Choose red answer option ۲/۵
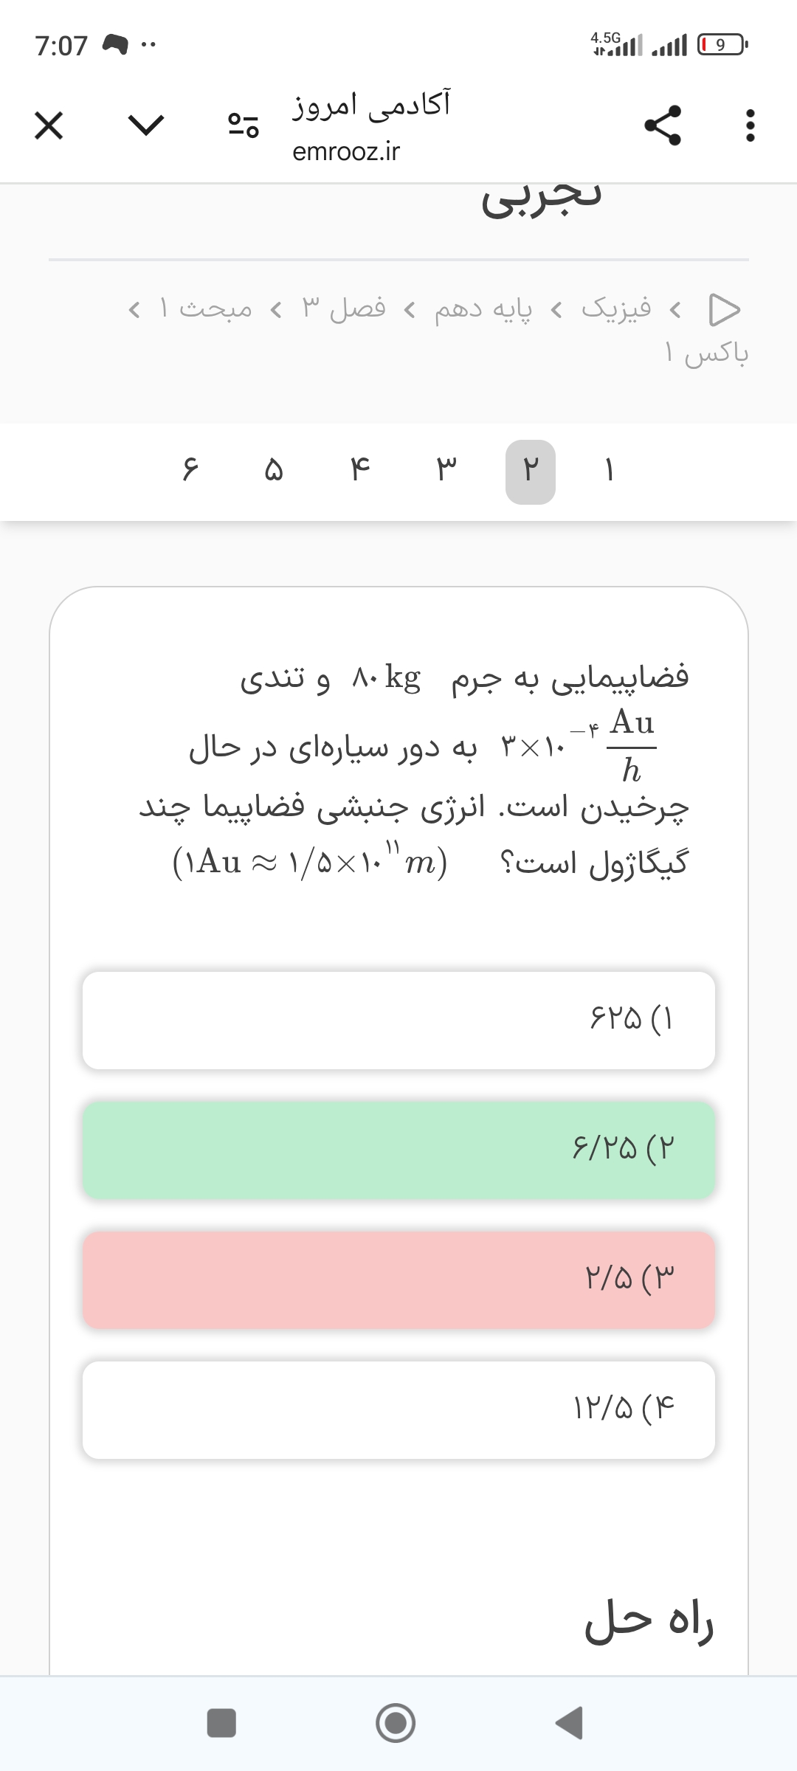 coord(398,1280)
